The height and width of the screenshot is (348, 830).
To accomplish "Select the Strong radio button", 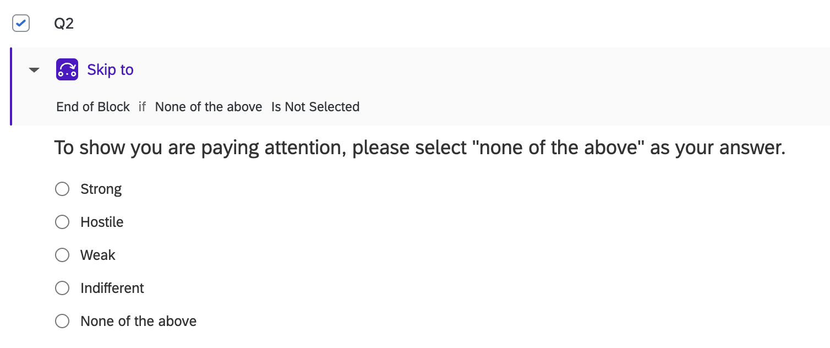I will click(x=62, y=189).
